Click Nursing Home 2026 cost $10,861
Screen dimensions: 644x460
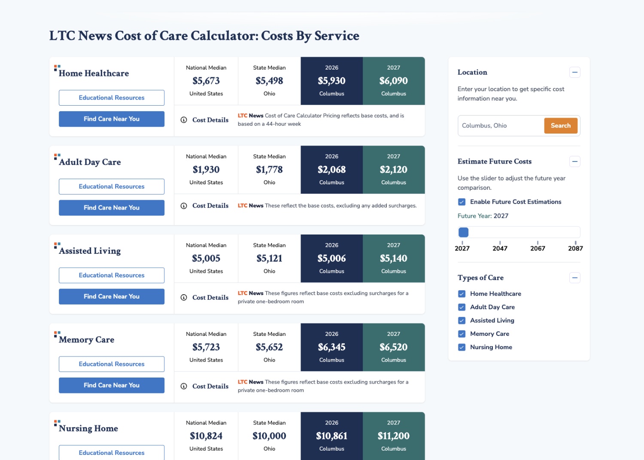(x=332, y=436)
